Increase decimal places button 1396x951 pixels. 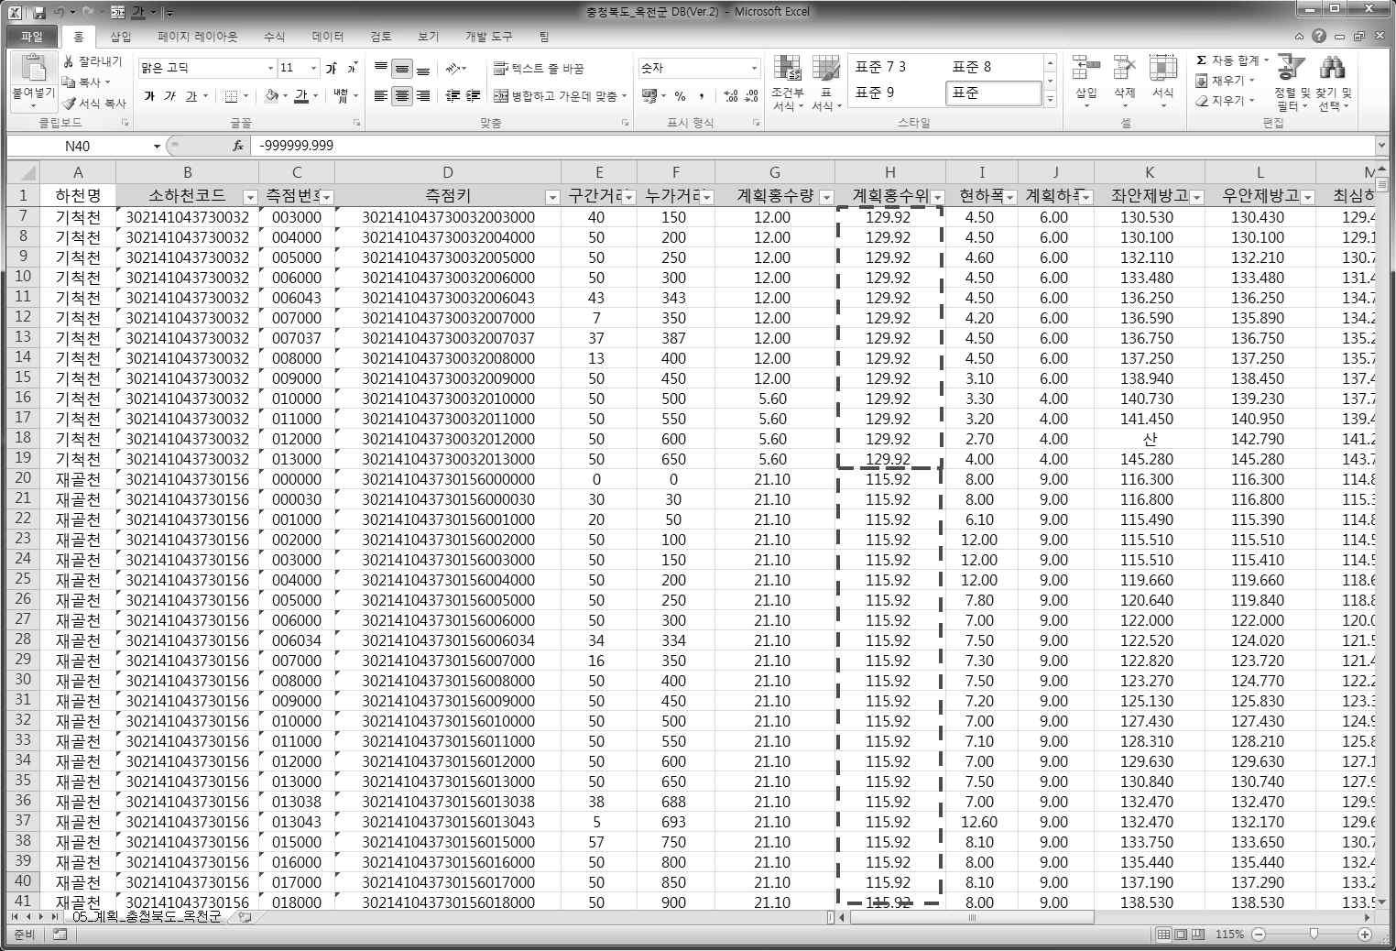click(730, 95)
